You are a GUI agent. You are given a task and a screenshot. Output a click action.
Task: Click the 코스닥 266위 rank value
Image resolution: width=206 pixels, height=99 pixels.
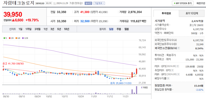[x=196, y=25]
